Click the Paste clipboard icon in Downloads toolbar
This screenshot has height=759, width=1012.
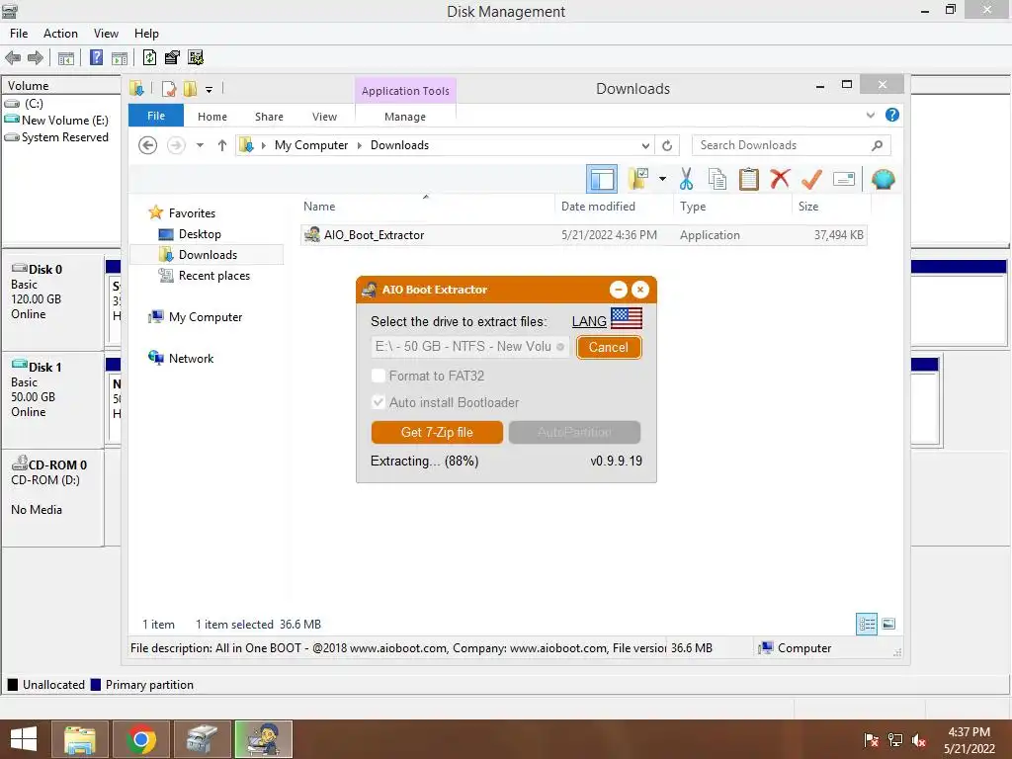pyautogui.click(x=749, y=180)
